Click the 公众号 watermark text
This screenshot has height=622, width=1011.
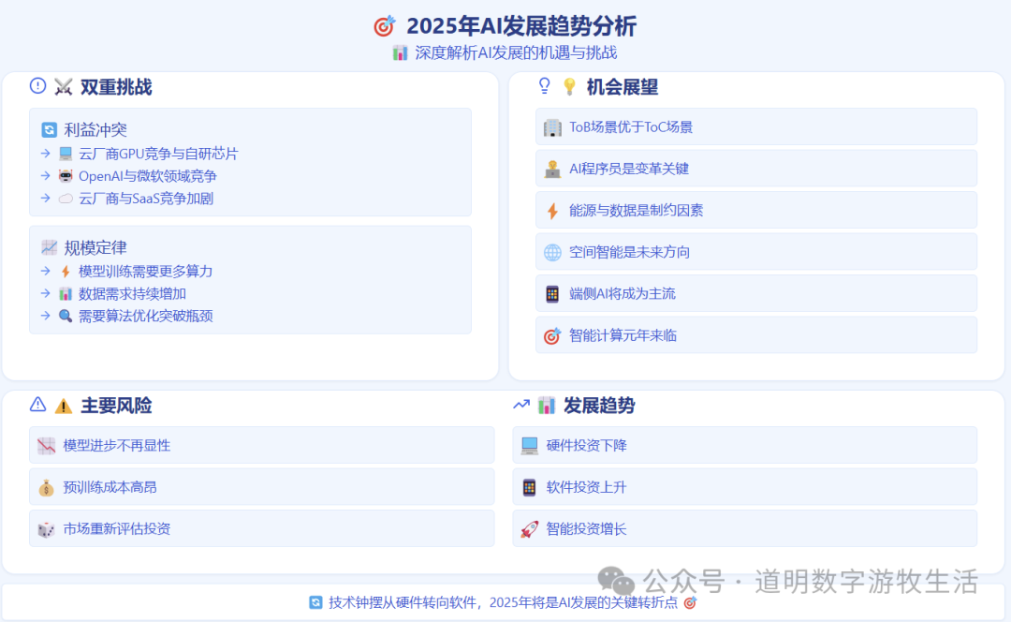point(674,577)
